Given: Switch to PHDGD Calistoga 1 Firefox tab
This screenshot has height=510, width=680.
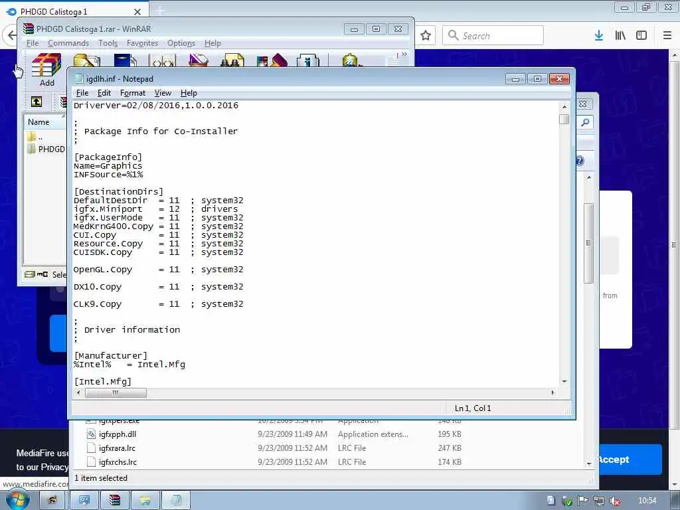Looking at the screenshot, I should point(74,12).
